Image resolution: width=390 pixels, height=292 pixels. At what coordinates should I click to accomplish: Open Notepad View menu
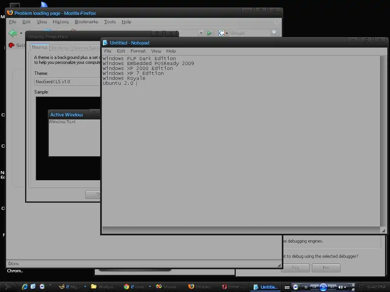tap(156, 51)
